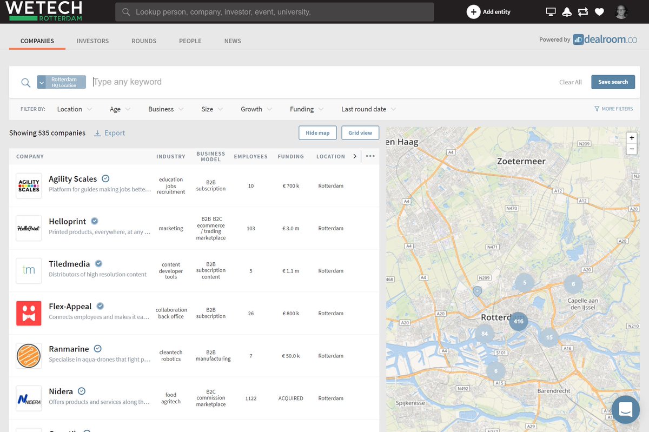Click the dealroom.co logo
The image size is (649, 432).
coord(605,39)
